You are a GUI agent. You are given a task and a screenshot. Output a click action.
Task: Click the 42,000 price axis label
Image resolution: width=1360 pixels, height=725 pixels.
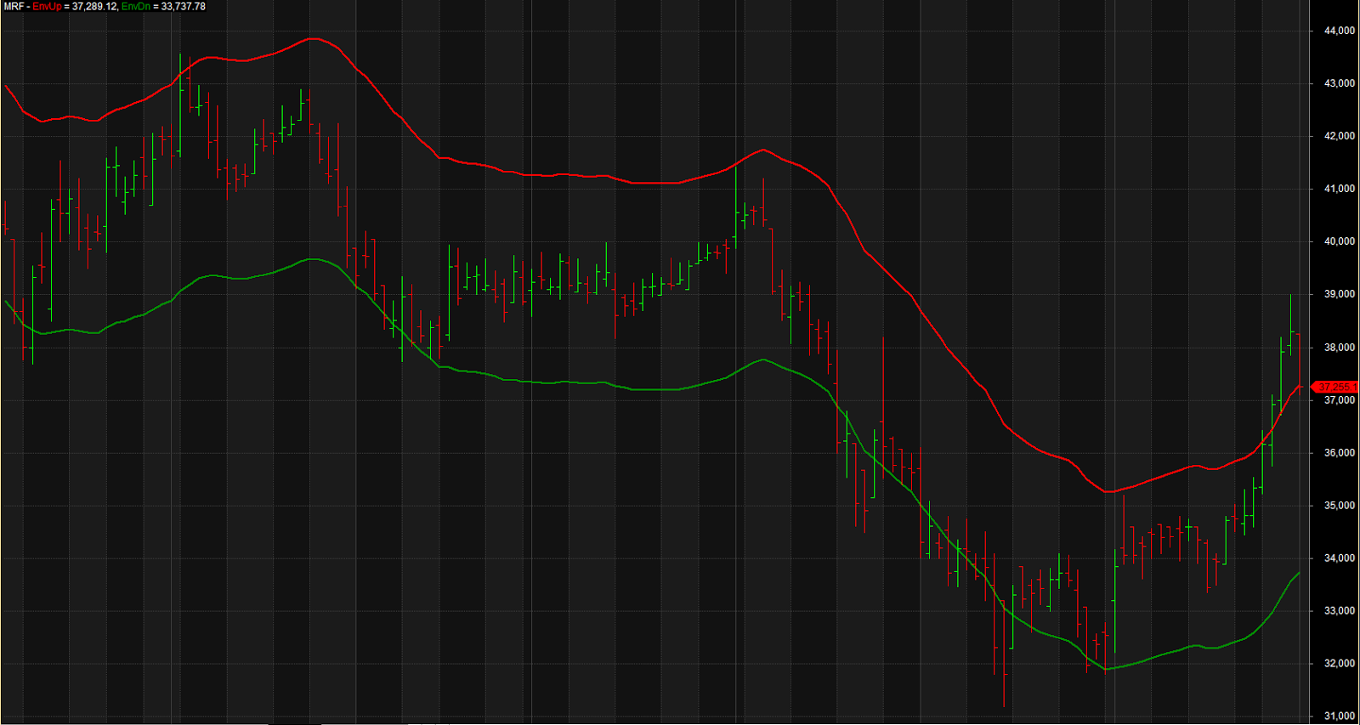tap(1340, 136)
